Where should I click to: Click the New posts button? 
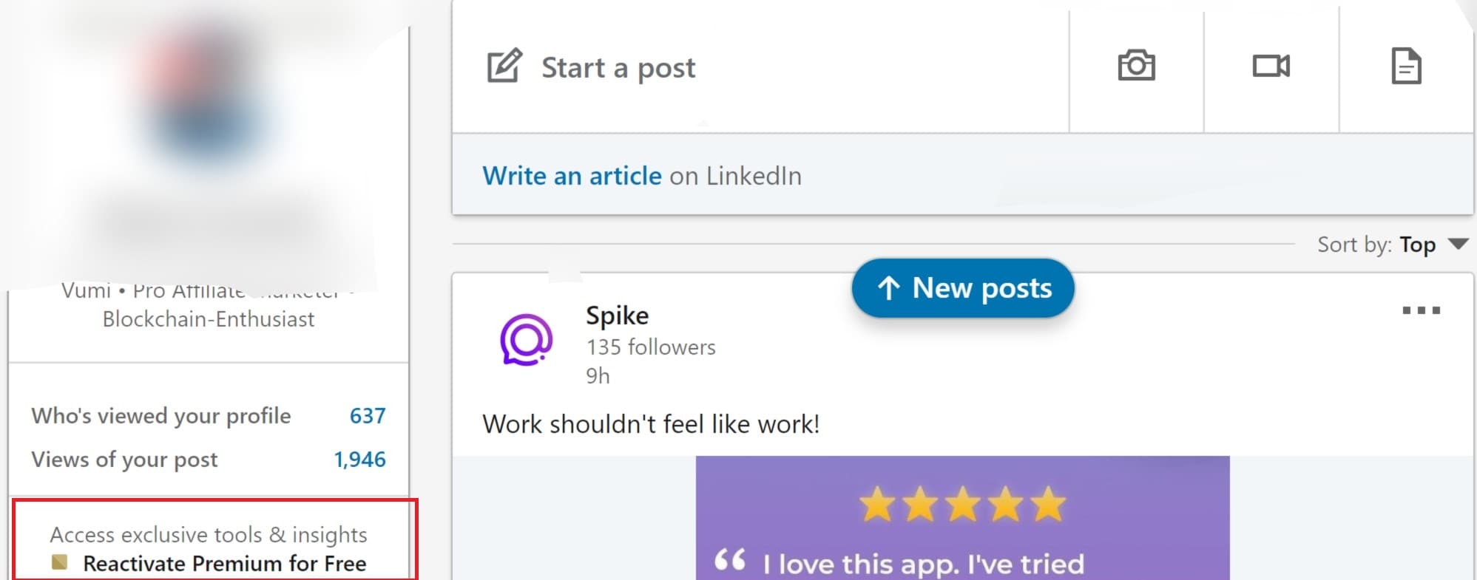point(963,288)
